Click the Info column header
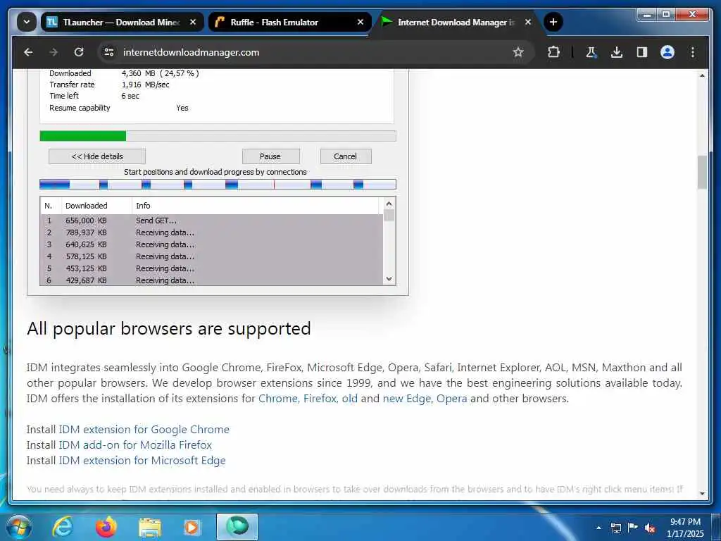 (255, 206)
